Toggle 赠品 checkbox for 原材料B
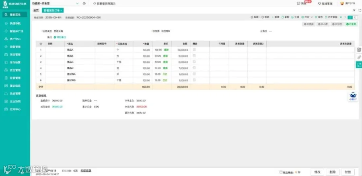This screenshot has height=176, width=362. coord(194,80)
